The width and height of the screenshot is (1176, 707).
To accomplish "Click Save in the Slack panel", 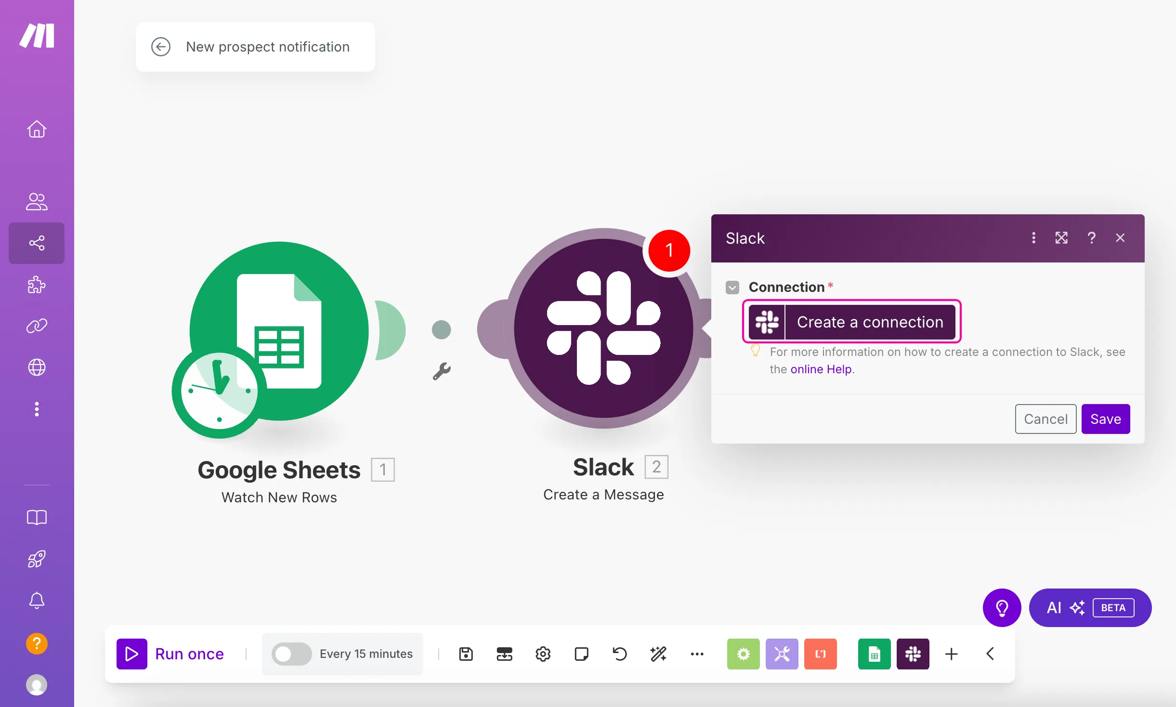I will (x=1106, y=419).
